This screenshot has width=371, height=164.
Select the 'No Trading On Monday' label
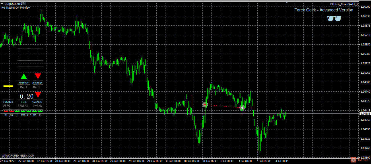click(15, 8)
